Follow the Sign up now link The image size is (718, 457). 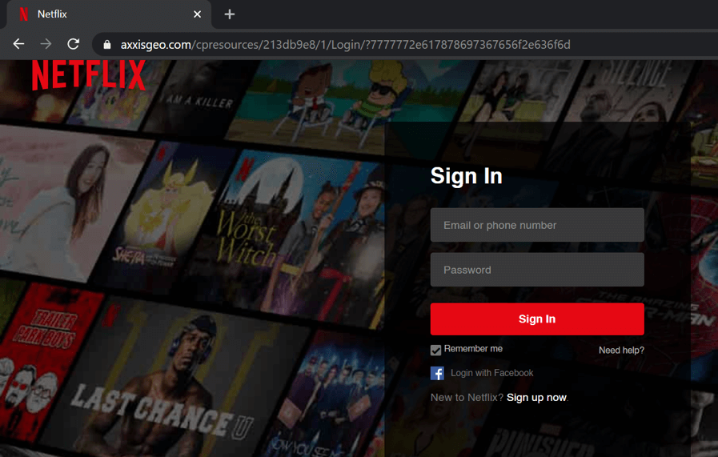[536, 398]
